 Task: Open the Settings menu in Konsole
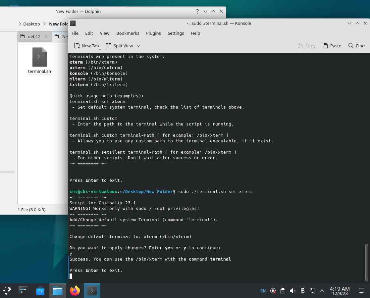(176, 33)
